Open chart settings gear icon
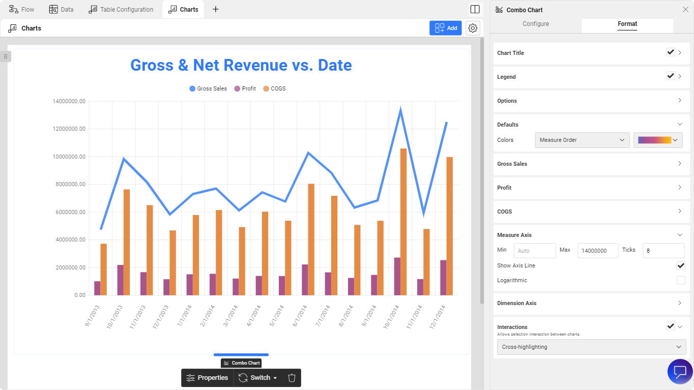The height and width of the screenshot is (390, 694). coord(473,28)
